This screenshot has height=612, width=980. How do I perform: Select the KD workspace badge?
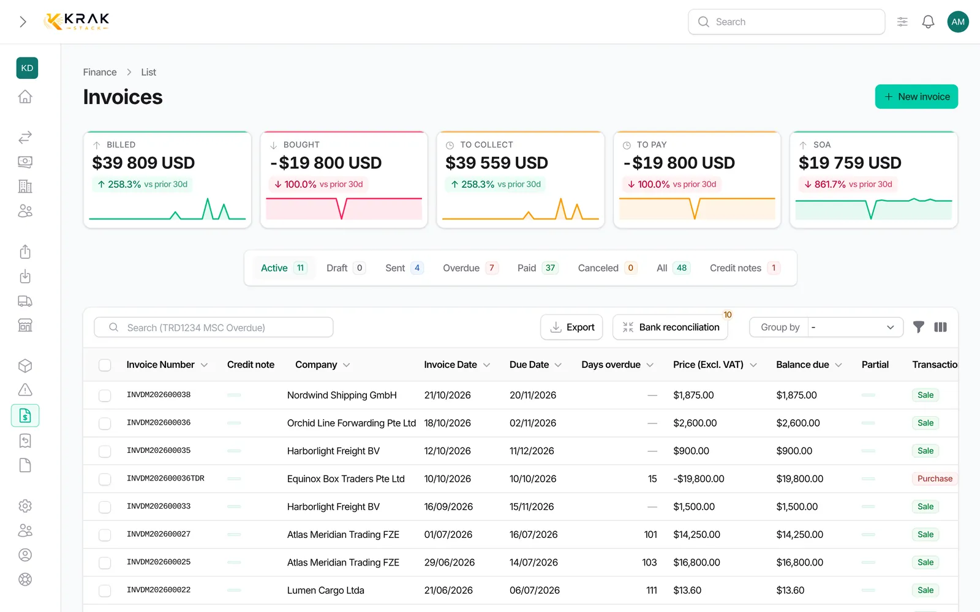[27, 68]
